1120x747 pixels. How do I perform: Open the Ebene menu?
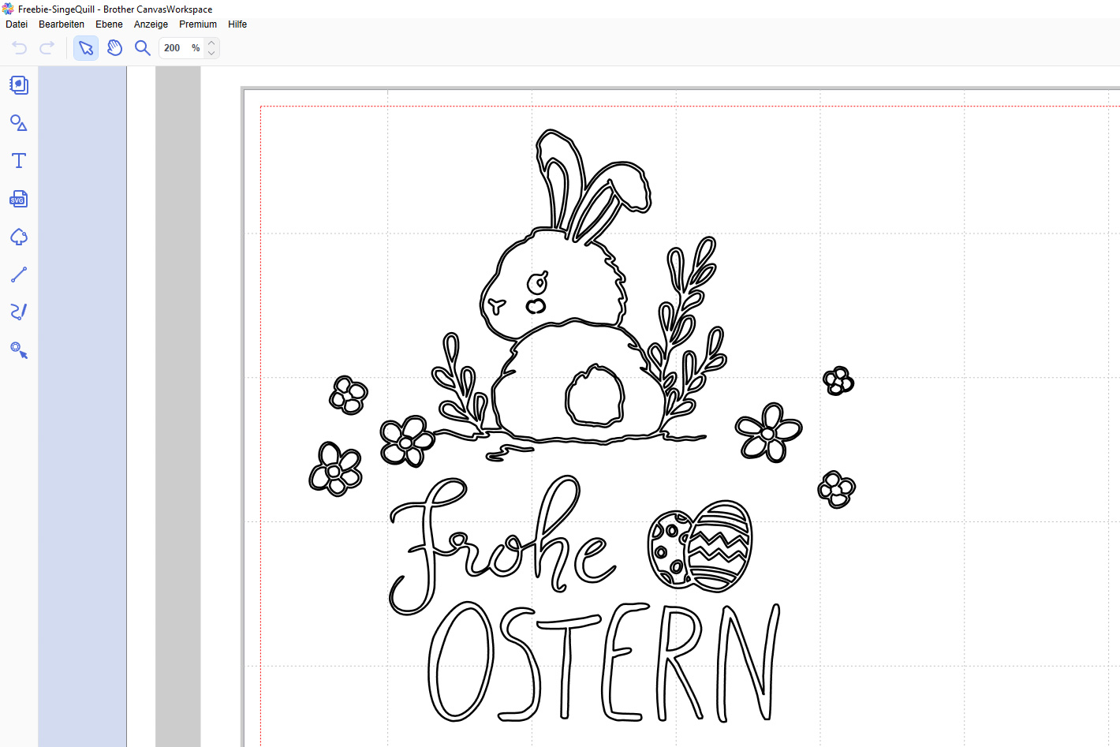109,24
